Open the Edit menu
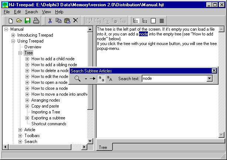Screen dimensions: 227x160 pyautogui.click(x=17, y=12)
